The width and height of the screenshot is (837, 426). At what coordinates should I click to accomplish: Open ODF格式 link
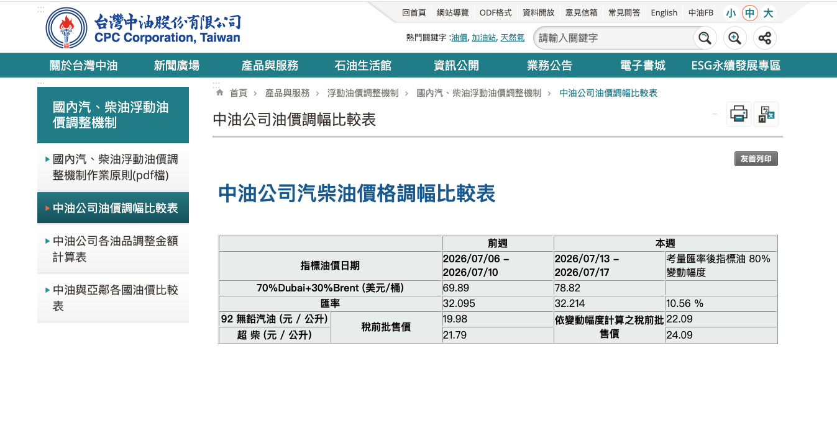click(x=495, y=13)
